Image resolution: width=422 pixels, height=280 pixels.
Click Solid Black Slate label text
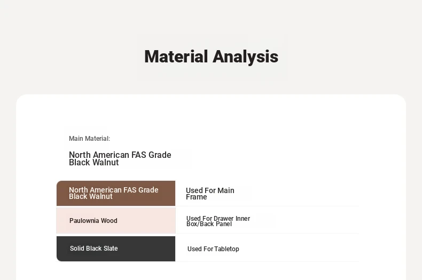pyautogui.click(x=93, y=249)
